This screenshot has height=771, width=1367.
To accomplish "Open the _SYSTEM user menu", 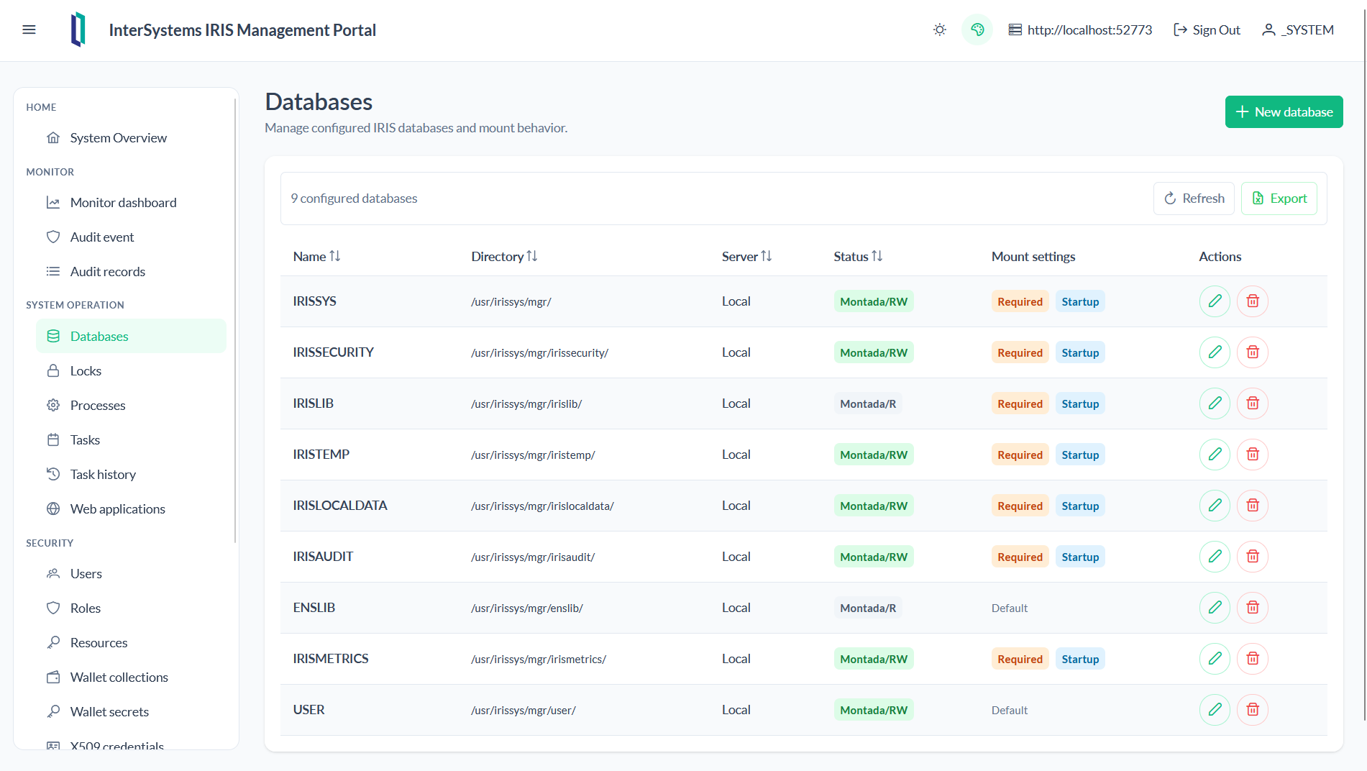I will coord(1298,29).
